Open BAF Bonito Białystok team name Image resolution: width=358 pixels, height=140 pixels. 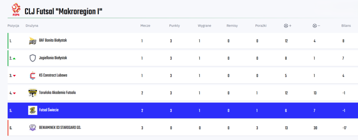(x=53, y=41)
